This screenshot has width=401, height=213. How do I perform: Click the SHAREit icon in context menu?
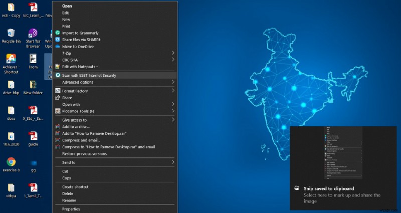click(x=58, y=40)
